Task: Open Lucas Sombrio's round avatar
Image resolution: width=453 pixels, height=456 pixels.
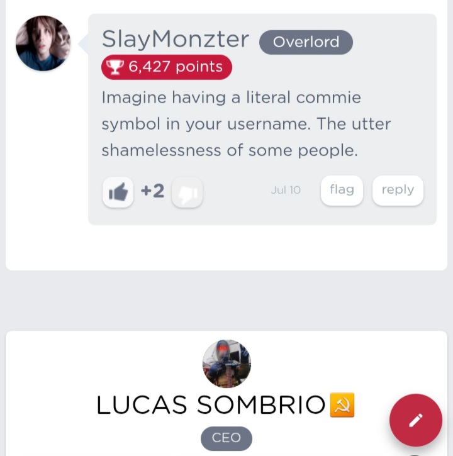Action: pos(226,364)
